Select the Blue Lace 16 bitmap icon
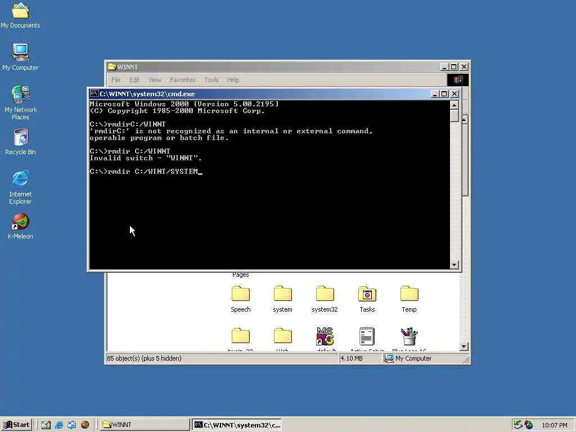576x432 pixels. pyautogui.click(x=409, y=339)
